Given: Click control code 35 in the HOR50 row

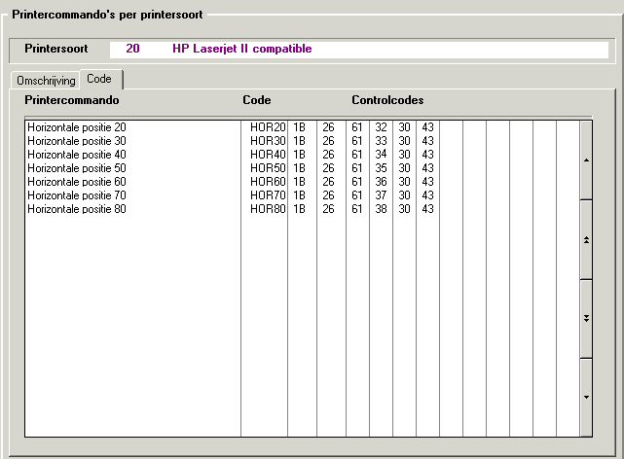Looking at the screenshot, I should tap(381, 168).
